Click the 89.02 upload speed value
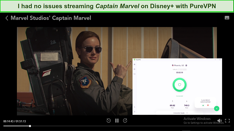The image size is (234, 131). (x=172, y=106)
